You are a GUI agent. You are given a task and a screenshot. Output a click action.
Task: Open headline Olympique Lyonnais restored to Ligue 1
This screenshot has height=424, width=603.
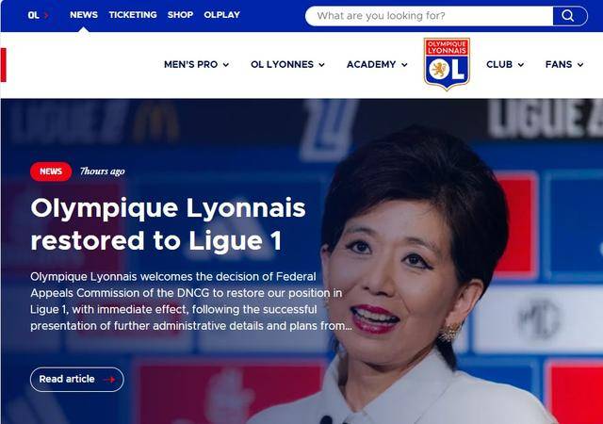168,224
